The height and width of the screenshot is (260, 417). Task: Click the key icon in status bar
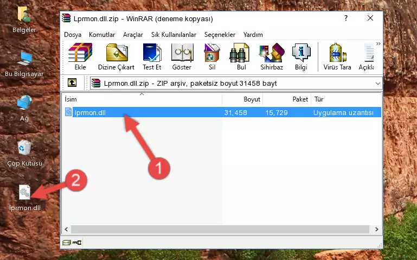(x=77, y=243)
